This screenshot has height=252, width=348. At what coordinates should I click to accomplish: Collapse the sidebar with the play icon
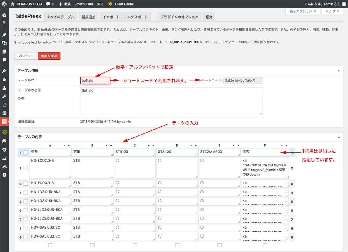[4, 175]
